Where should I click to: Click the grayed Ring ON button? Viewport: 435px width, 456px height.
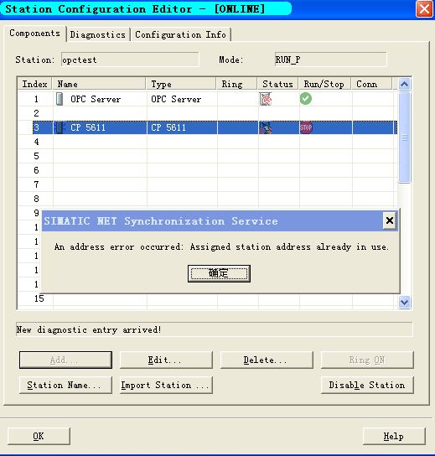[x=367, y=360]
